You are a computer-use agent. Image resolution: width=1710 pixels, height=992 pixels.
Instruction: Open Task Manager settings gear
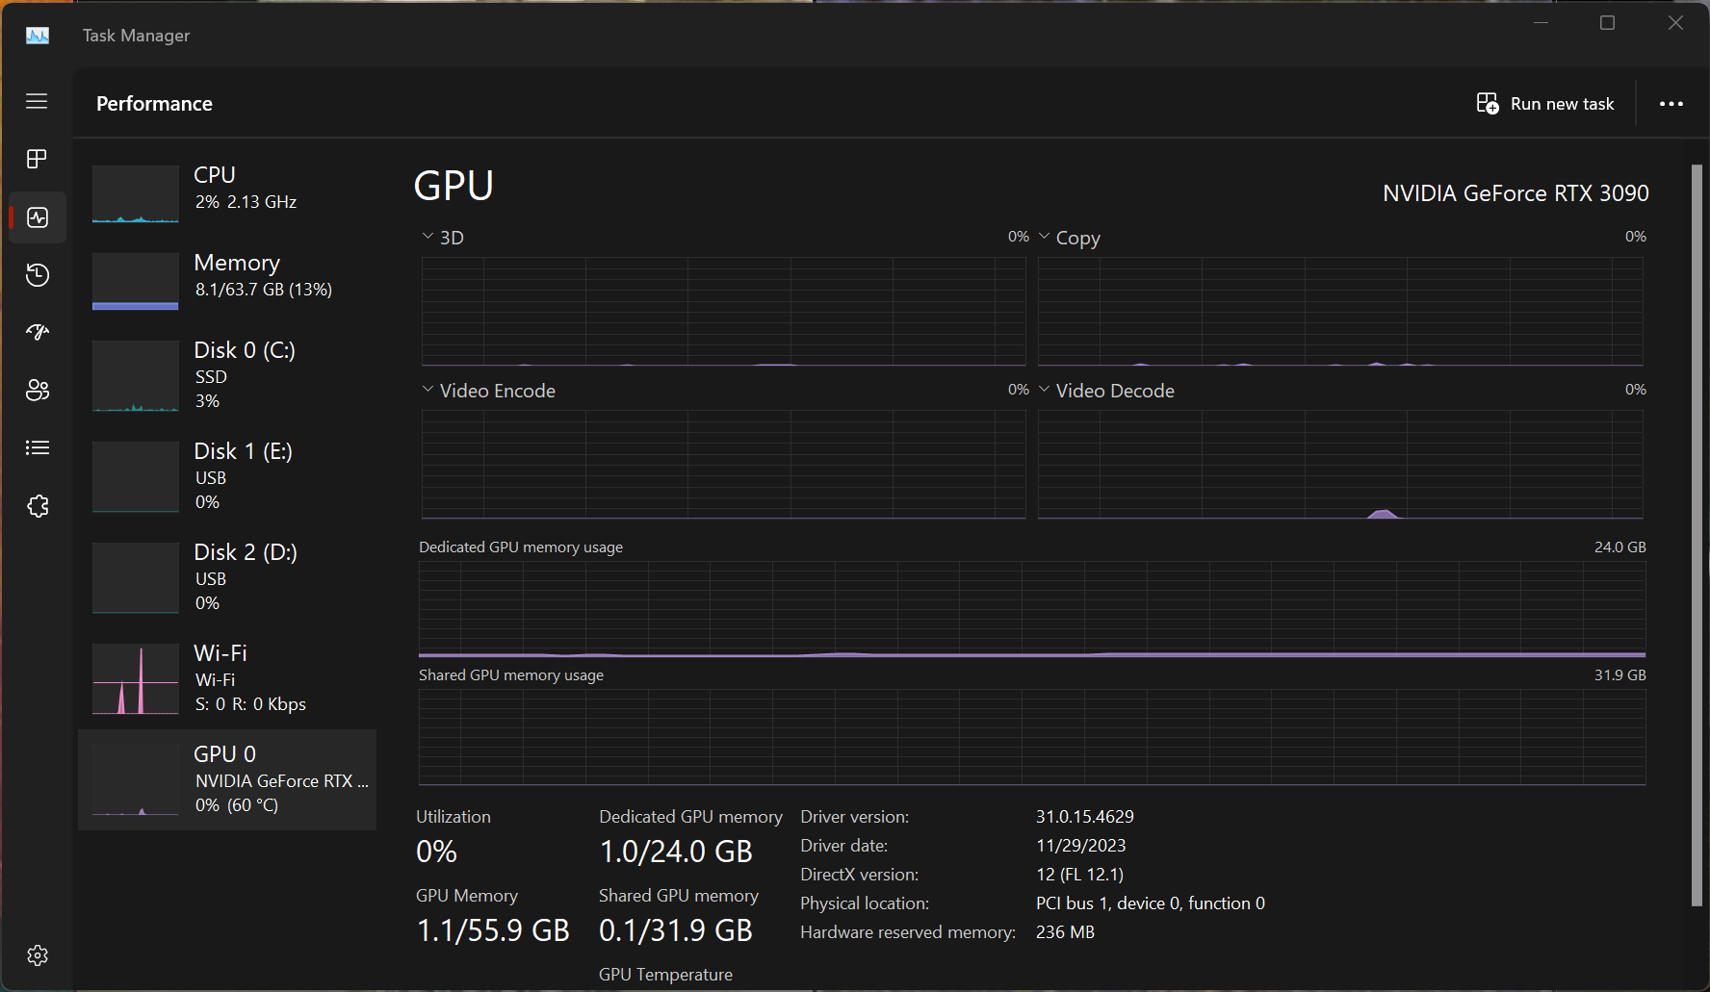tap(38, 955)
